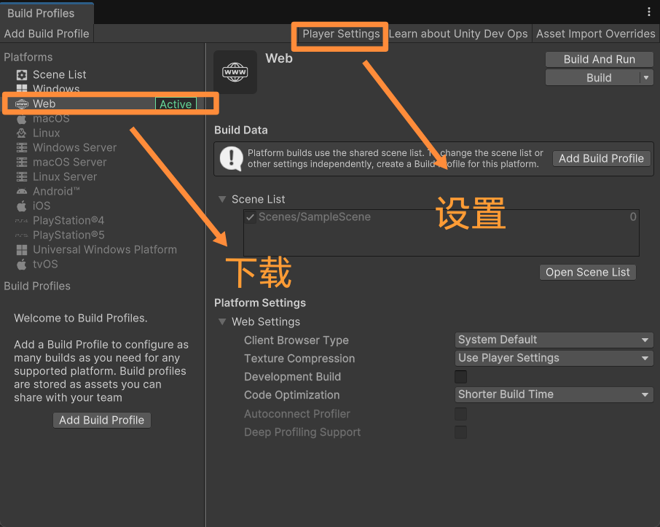
Task: Select the Linux Server platform
Action: (103, 177)
